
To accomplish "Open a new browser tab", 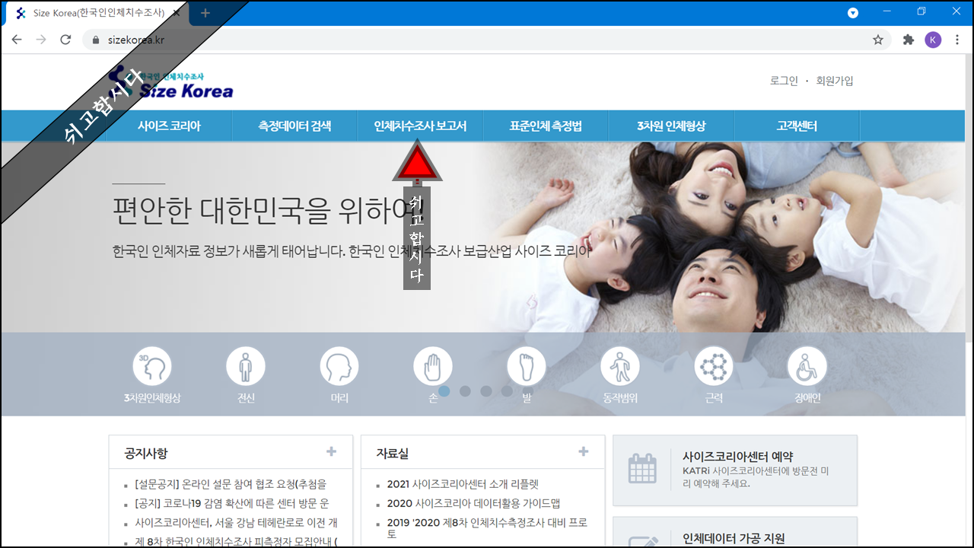I will [x=205, y=13].
